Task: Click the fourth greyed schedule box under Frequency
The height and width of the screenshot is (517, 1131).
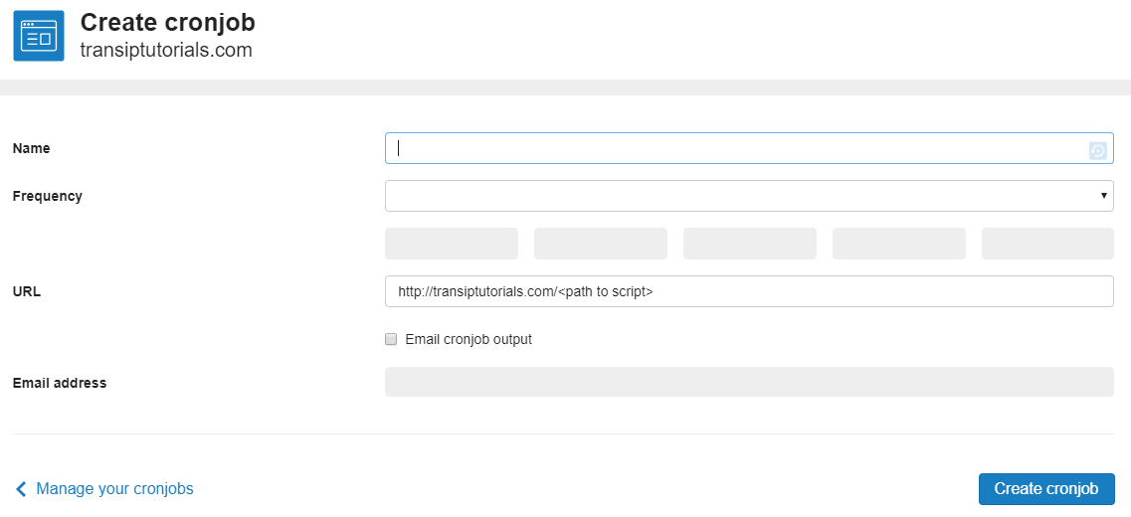Action: point(899,244)
